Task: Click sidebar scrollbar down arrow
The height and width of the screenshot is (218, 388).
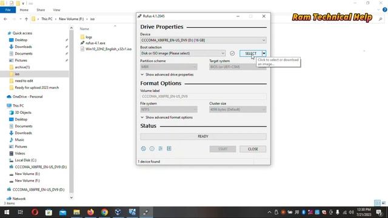Action: coord(72,197)
